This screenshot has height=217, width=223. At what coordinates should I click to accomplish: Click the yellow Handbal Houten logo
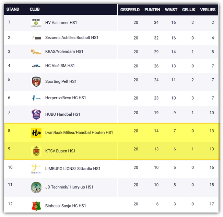pos(36,133)
